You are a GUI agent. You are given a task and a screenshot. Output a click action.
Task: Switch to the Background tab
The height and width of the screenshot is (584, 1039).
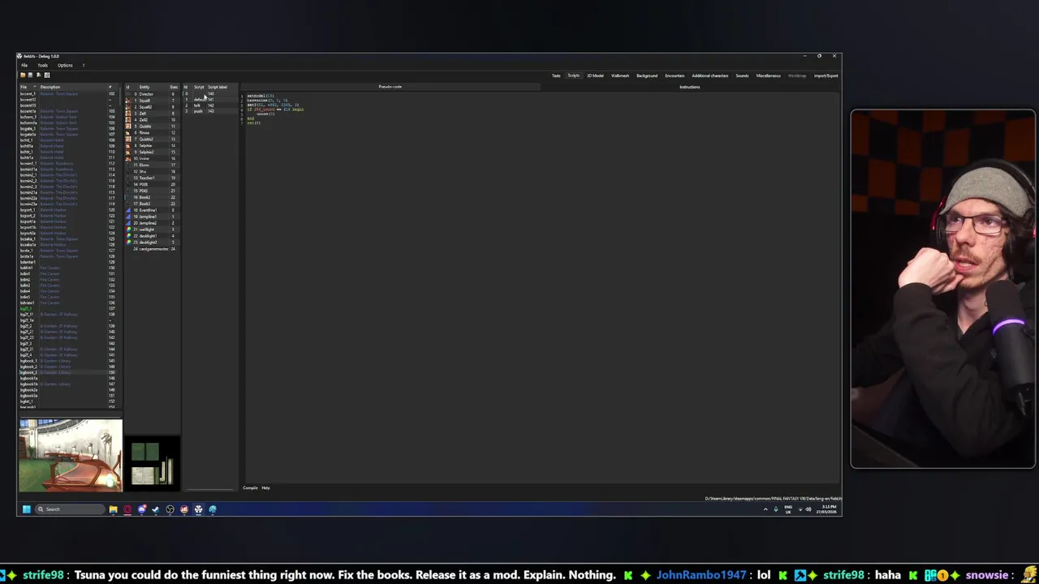coord(647,75)
